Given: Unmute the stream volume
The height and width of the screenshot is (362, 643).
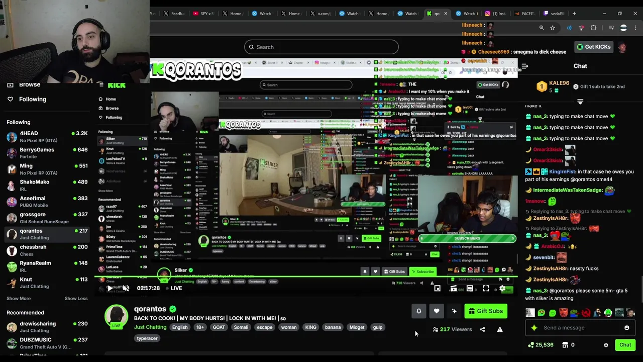Looking at the screenshot, I should [x=126, y=288].
